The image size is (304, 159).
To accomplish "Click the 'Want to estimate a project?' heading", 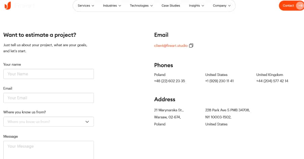I will [x=40, y=35].
